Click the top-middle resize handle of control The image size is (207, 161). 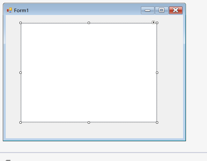tap(89, 23)
